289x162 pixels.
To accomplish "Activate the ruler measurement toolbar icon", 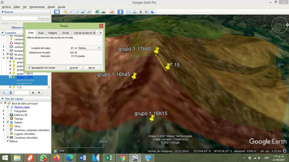I will click(120, 12).
